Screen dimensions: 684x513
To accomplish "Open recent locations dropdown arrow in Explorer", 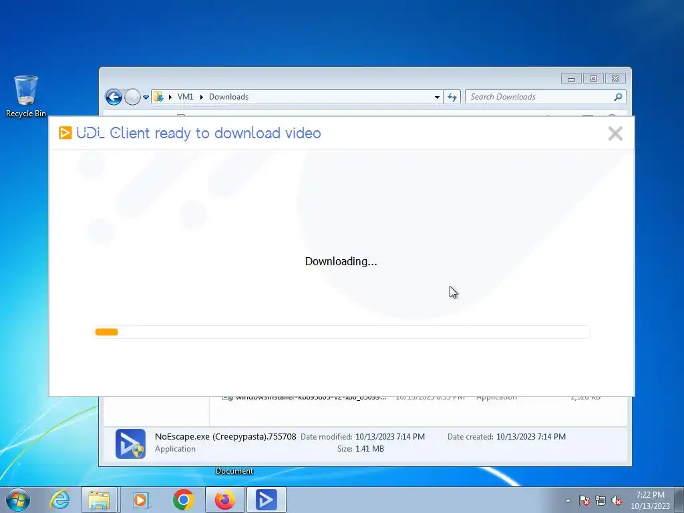I will coord(146,98).
